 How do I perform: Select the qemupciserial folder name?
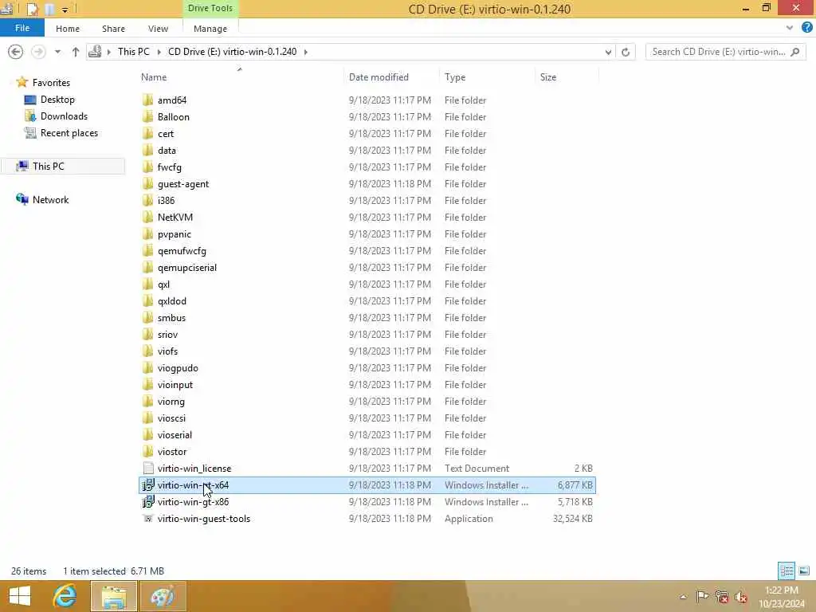186,268
